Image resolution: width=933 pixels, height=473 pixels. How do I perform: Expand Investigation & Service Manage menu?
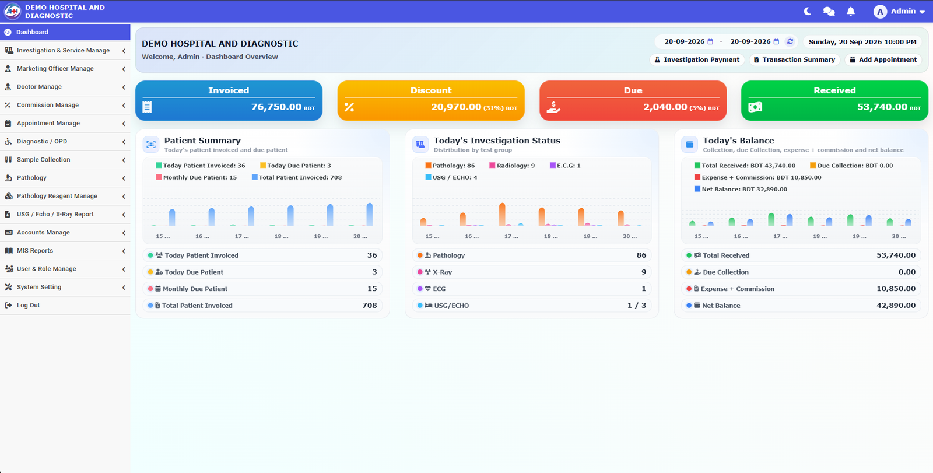tap(65, 51)
